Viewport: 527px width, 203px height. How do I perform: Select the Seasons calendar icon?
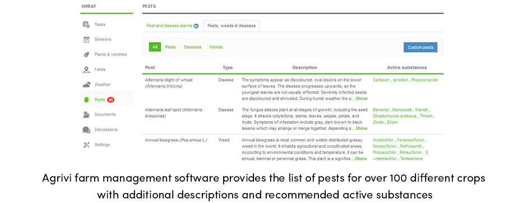tap(86, 39)
